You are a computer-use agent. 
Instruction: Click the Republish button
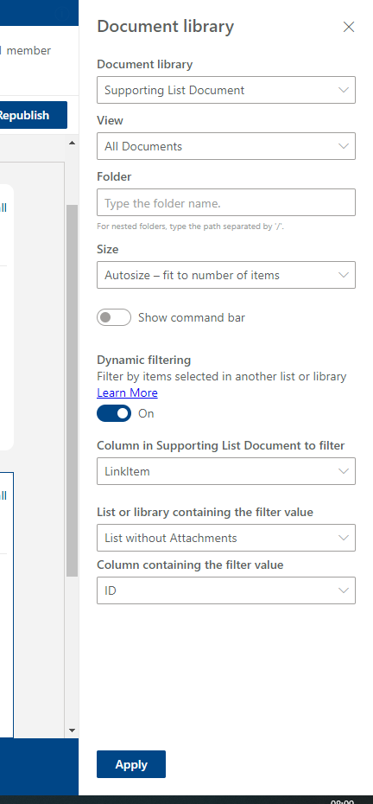34,115
